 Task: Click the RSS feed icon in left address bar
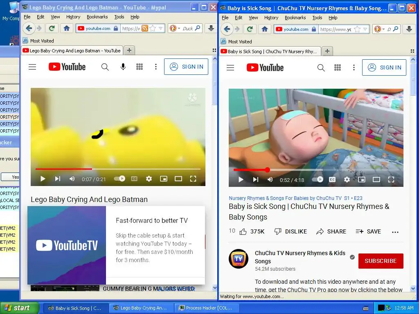(144, 28)
